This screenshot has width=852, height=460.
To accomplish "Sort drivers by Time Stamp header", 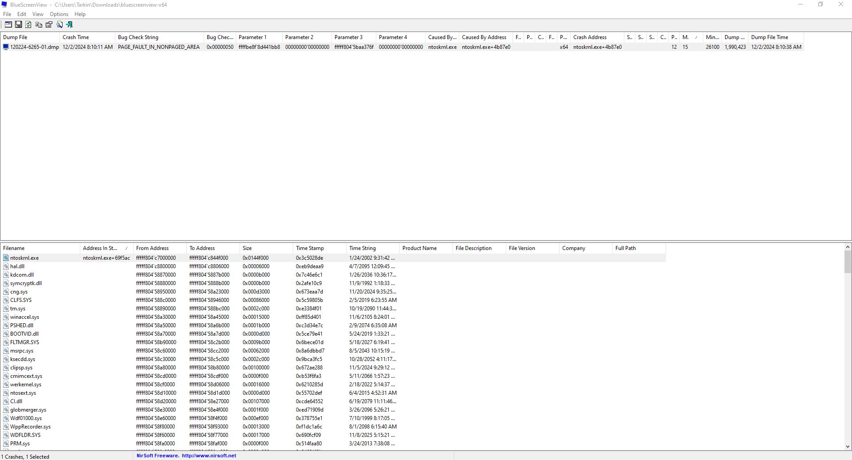I will [x=319, y=248].
